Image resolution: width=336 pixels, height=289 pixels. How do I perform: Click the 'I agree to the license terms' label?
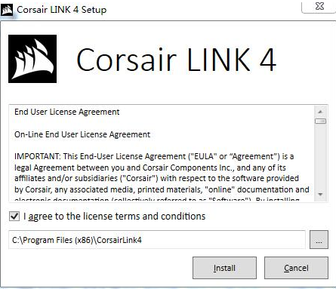click(x=115, y=217)
